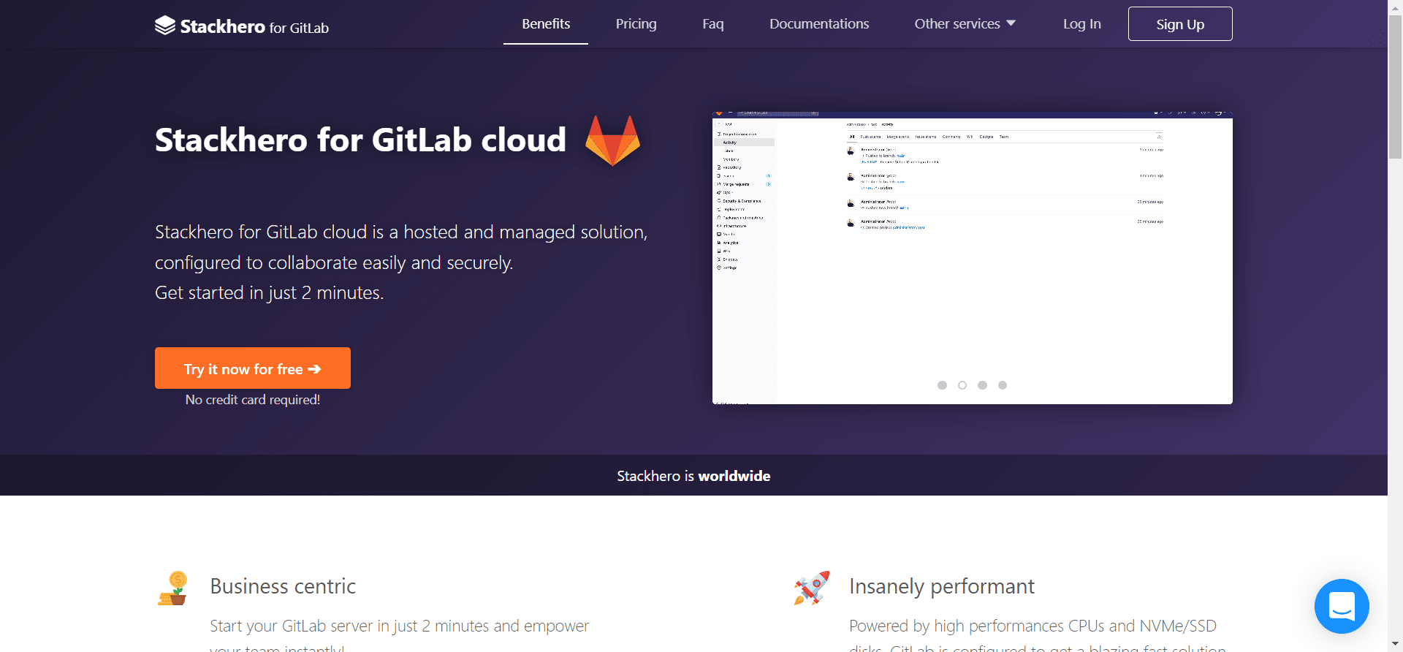
Task: Select the third carousel dot
Action: (x=982, y=385)
